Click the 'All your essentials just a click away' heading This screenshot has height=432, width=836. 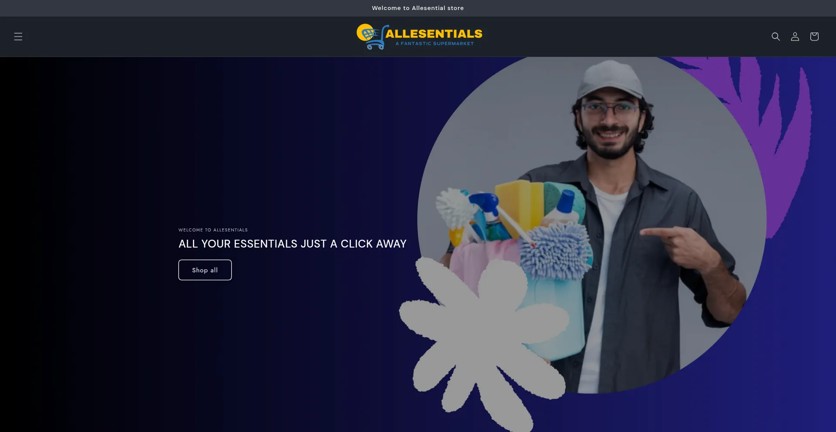(292, 244)
